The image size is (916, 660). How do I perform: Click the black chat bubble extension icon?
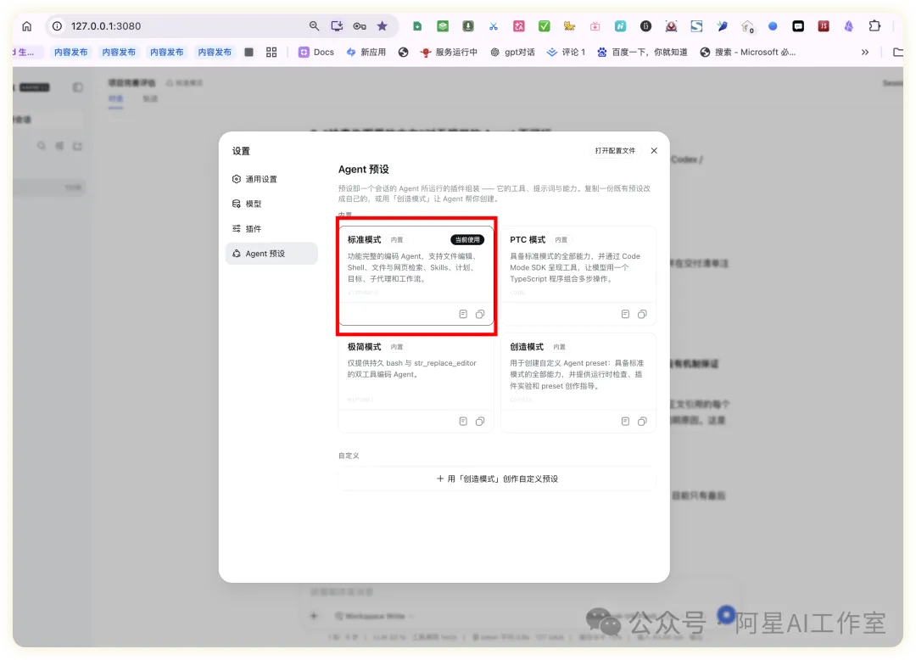798,26
